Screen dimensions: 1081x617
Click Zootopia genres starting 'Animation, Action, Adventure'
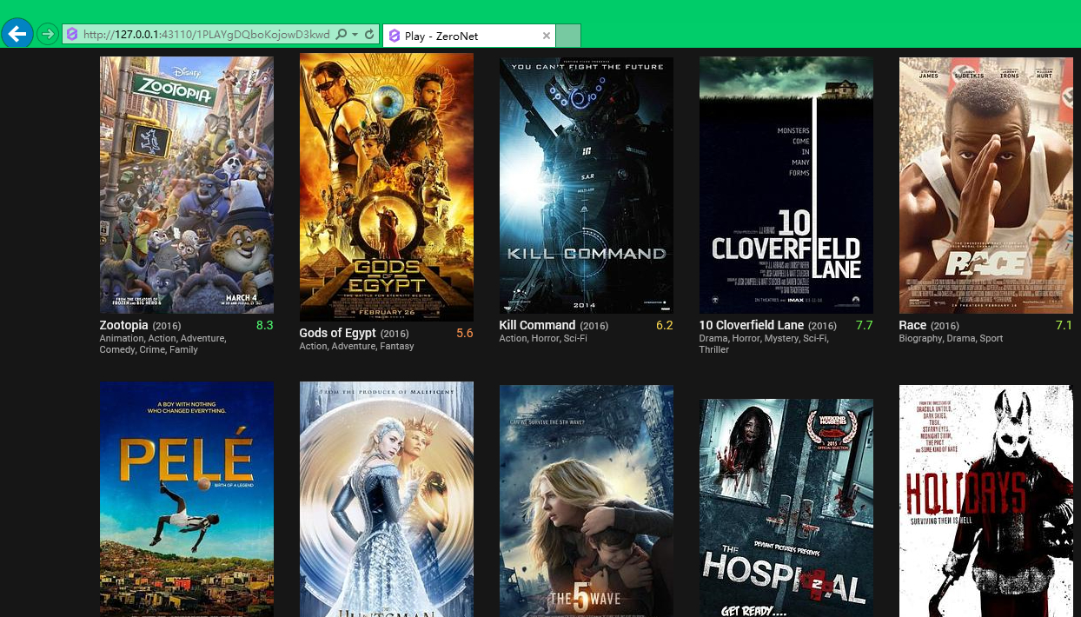pyautogui.click(x=163, y=344)
